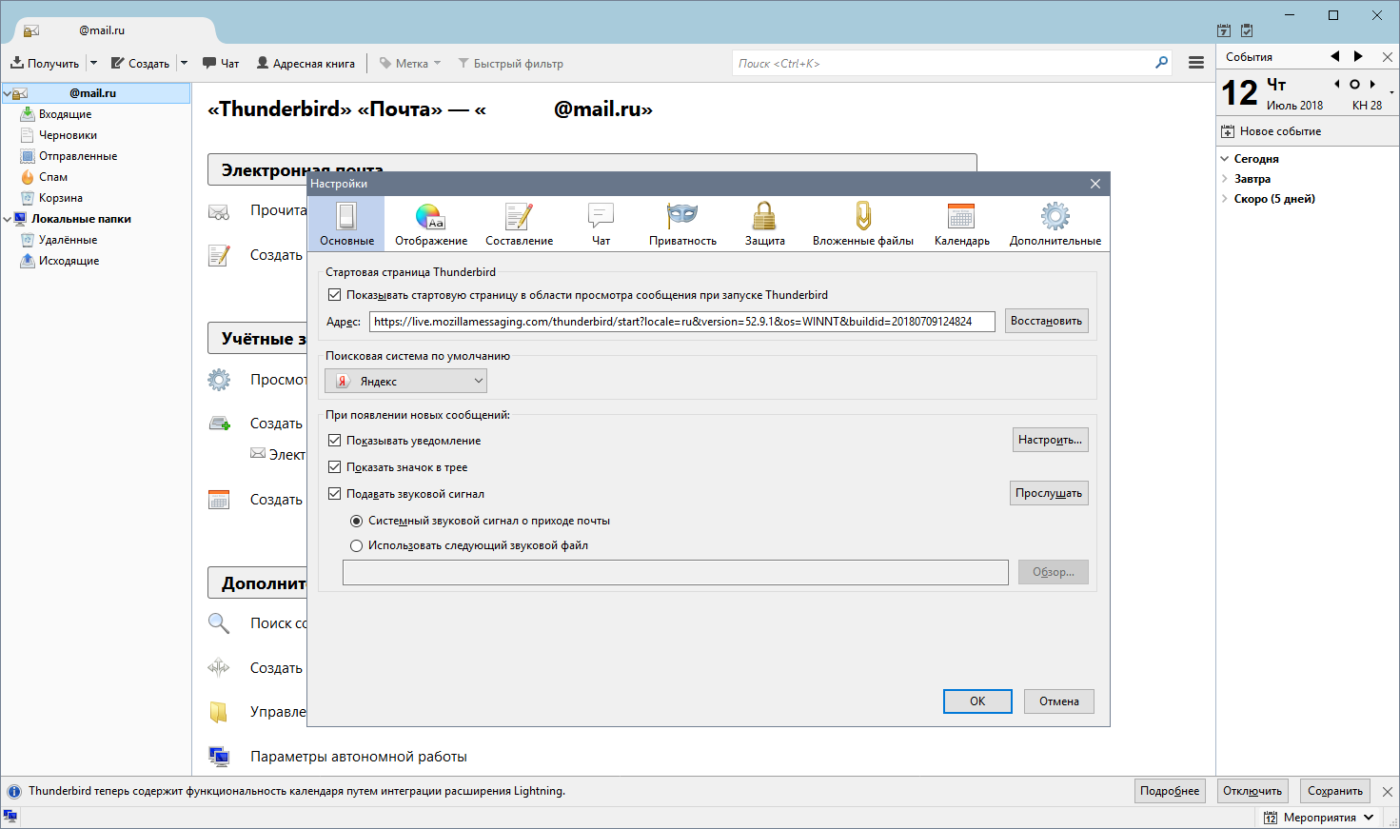Click the Прослушать sound button
1400x829 pixels.
pos(1048,494)
